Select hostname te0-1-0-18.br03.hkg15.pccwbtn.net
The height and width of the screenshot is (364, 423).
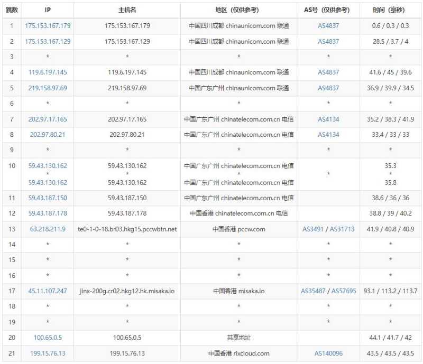point(127,229)
